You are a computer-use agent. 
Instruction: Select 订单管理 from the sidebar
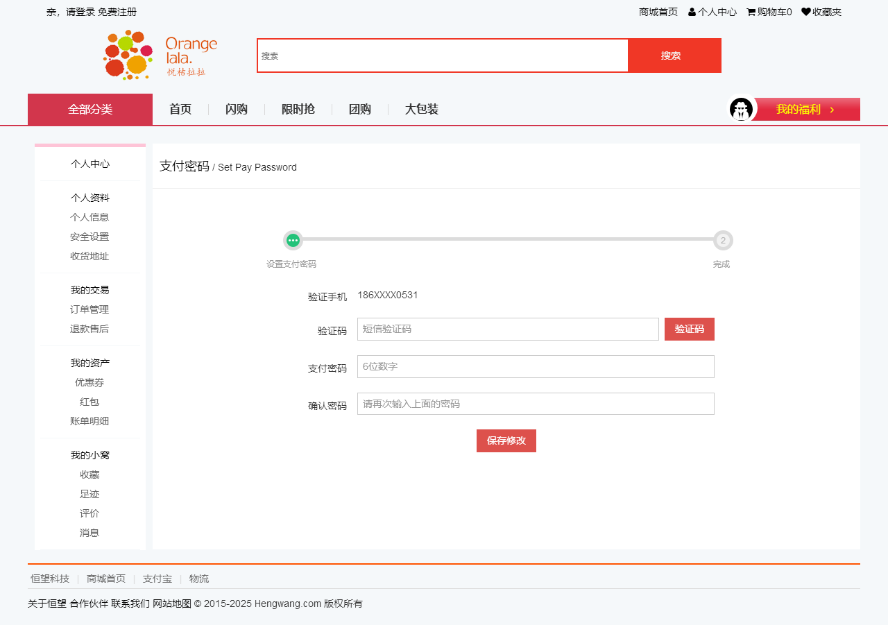tap(89, 310)
